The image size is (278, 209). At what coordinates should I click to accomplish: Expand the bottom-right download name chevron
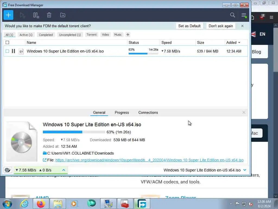[x=245, y=170]
